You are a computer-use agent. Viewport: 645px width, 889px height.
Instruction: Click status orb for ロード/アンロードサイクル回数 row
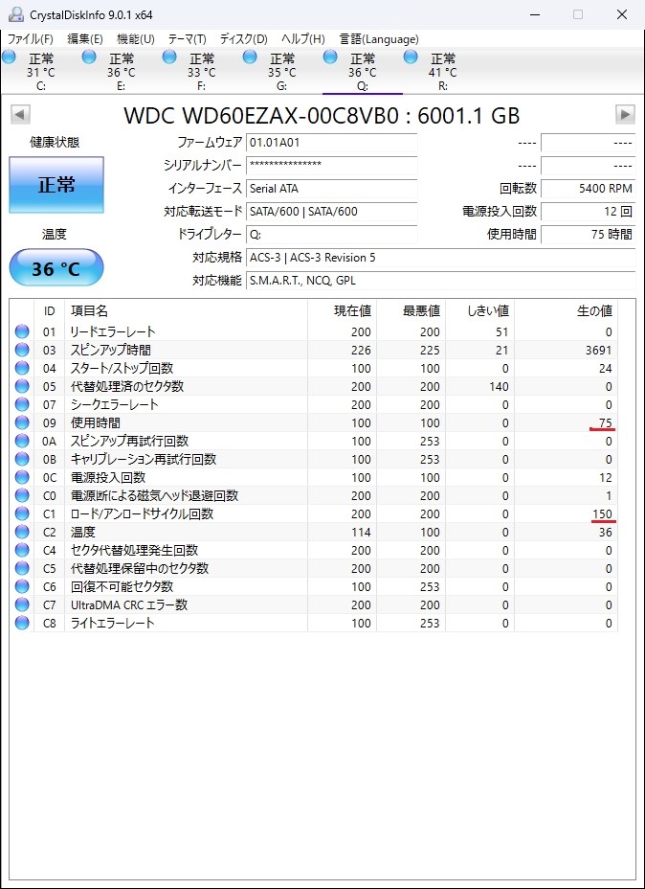(x=22, y=513)
